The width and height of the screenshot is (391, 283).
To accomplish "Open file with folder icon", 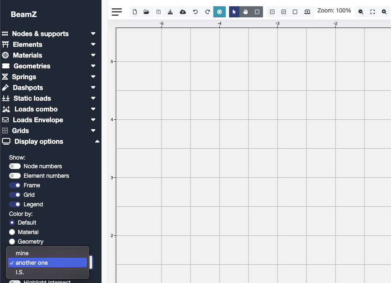I will (x=146, y=12).
